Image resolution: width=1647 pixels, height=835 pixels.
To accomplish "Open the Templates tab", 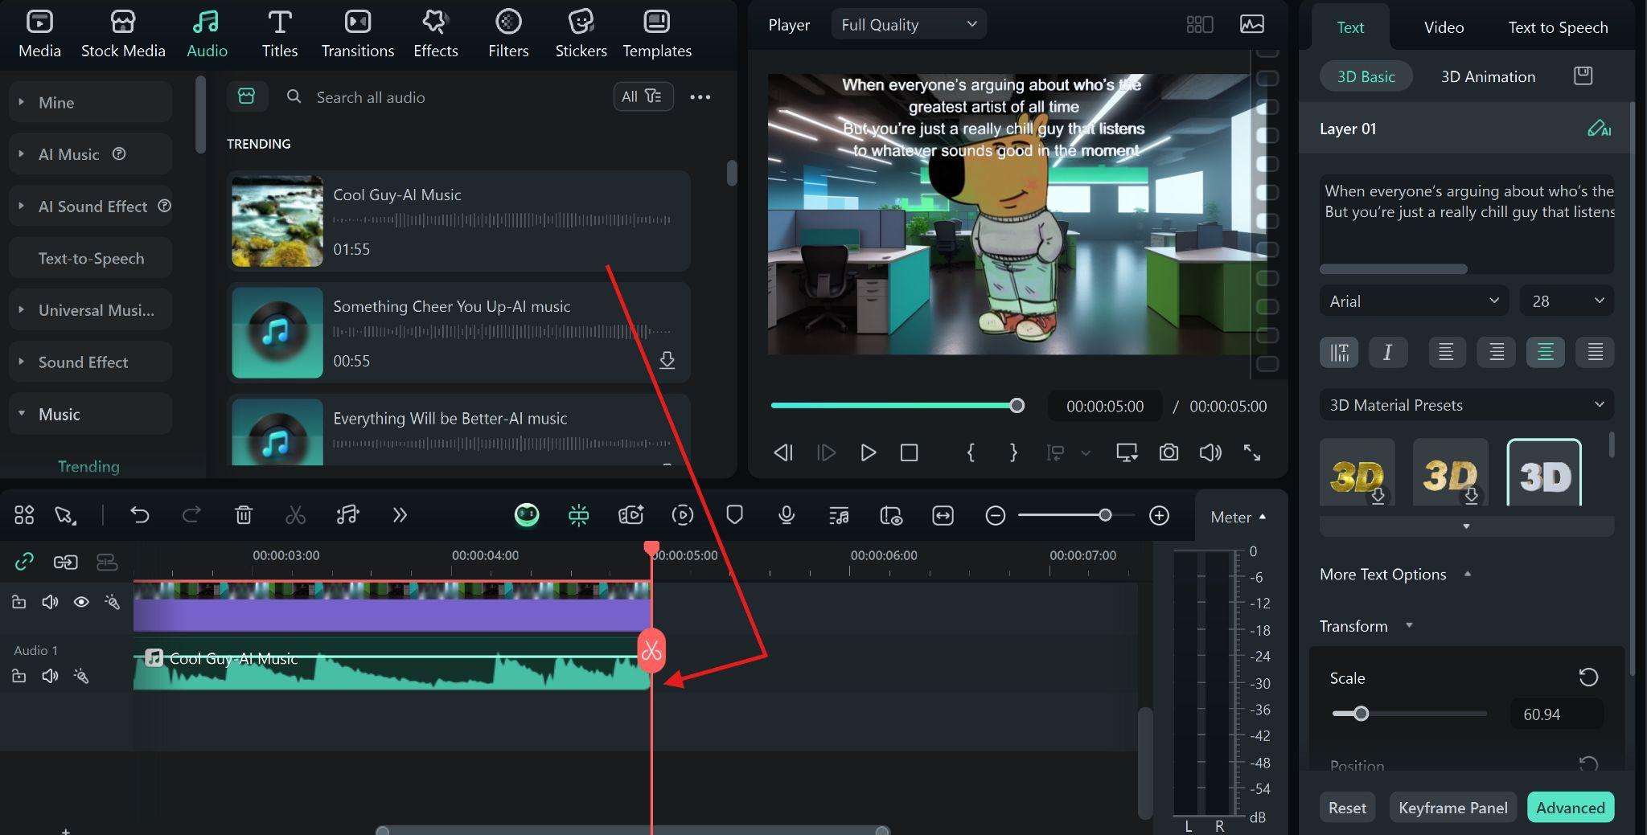I will [657, 34].
